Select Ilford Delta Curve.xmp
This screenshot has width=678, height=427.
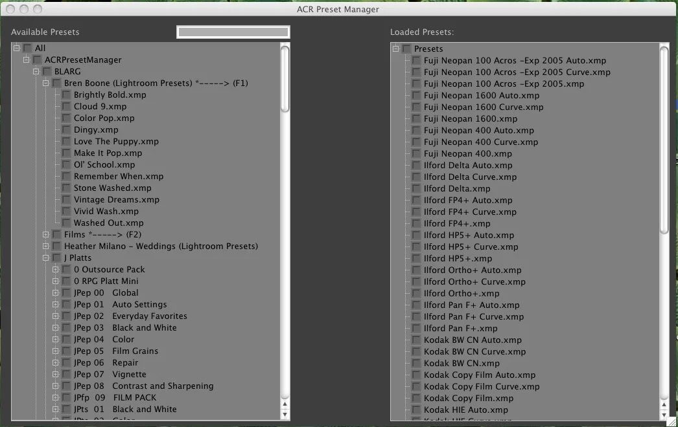[x=470, y=177]
